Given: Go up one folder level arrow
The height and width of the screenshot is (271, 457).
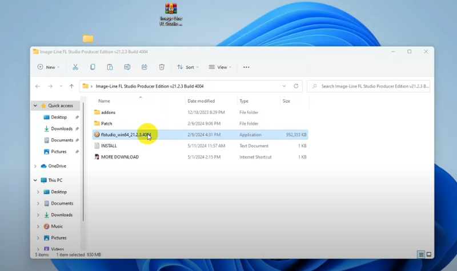Looking at the screenshot, I should point(71,86).
